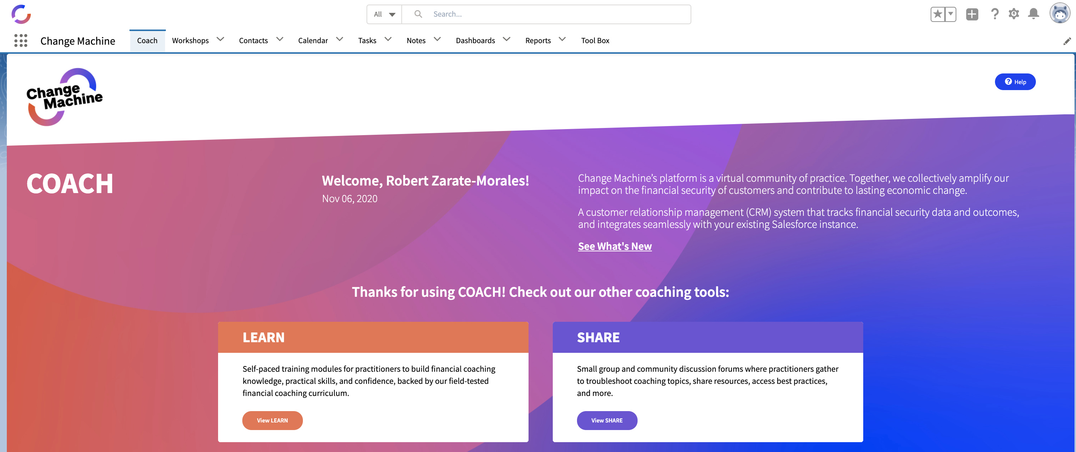This screenshot has width=1076, height=452.
Task: Open the Tasks tab
Action: pyautogui.click(x=367, y=41)
